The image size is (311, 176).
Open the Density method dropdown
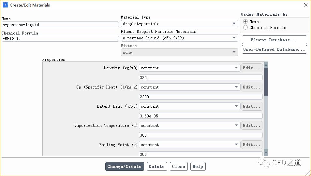190,68
